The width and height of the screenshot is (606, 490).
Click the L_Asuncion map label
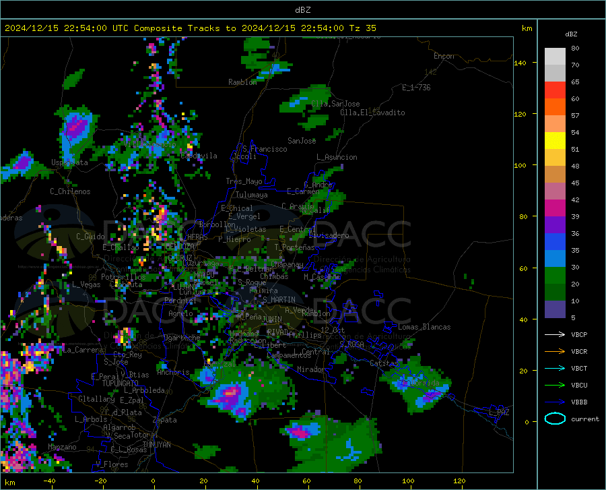point(337,157)
